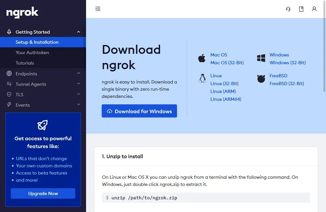Open the documentation bookmark icon
The width and height of the screenshot is (326, 212).
click(x=301, y=9)
